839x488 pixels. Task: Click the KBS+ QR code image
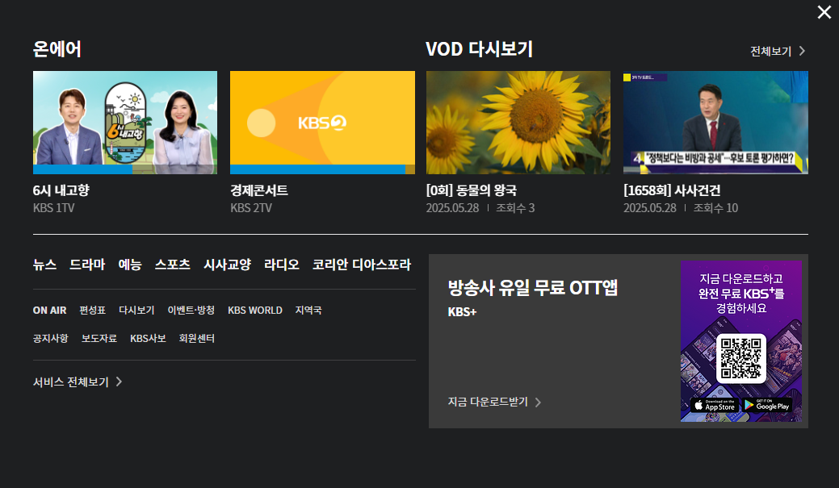click(x=741, y=358)
